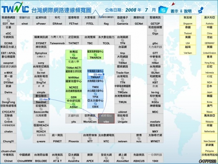Viewport: 218px width, 164px height.
Task: Click the HiNet node
Action: point(155,60)
